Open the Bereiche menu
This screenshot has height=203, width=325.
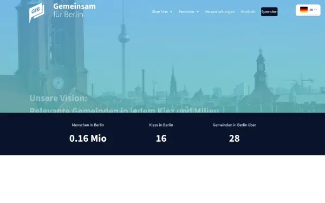186,11
